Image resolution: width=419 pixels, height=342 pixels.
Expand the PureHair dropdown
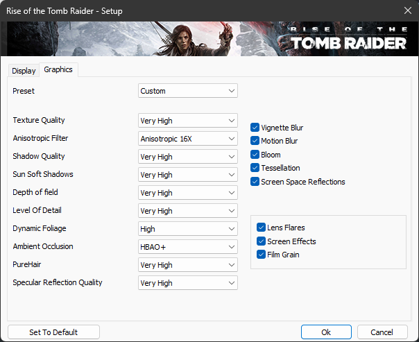point(188,265)
